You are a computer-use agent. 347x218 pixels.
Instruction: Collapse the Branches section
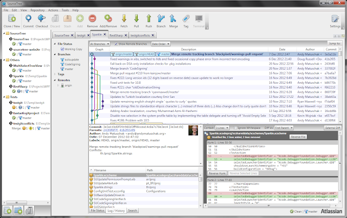click(x=55, y=54)
